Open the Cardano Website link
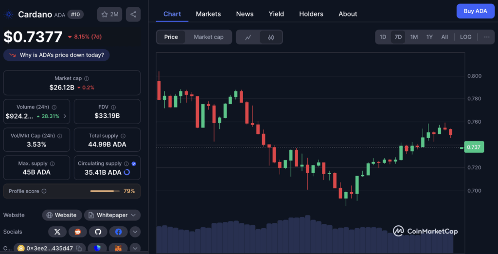498x254 pixels. click(62, 215)
